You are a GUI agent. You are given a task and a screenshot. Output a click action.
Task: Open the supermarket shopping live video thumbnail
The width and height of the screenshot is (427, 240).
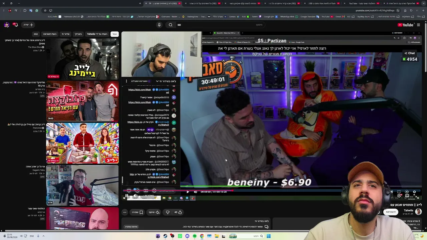tap(82, 143)
